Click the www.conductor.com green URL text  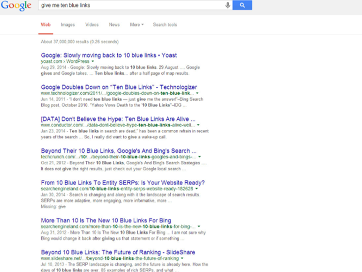tap(118, 125)
